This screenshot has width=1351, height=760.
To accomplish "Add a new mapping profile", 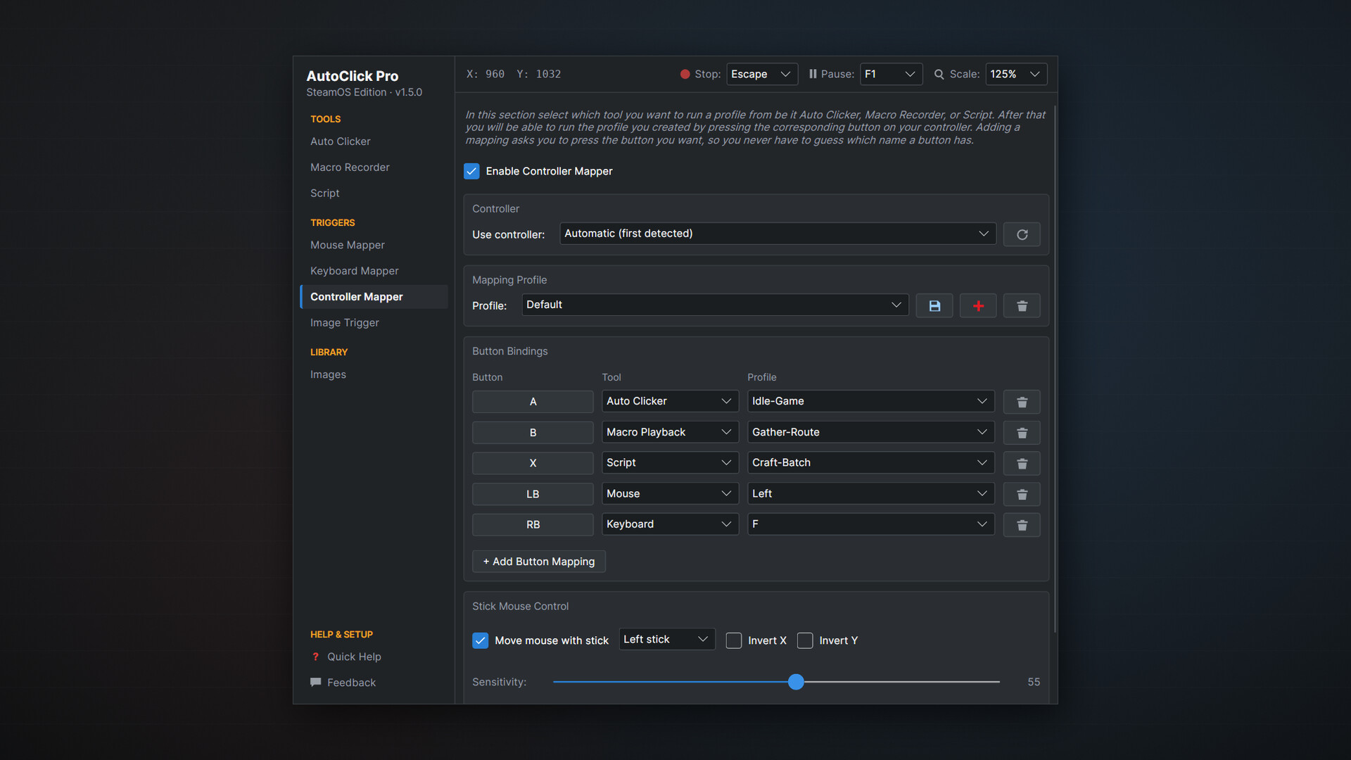I will [x=978, y=305].
